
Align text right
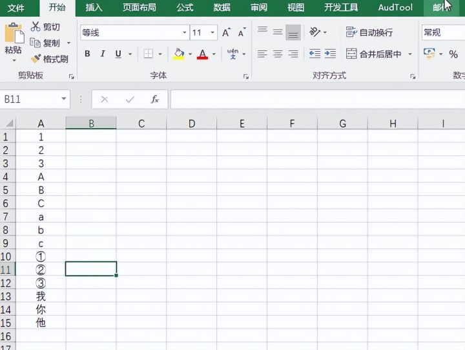[x=293, y=54]
